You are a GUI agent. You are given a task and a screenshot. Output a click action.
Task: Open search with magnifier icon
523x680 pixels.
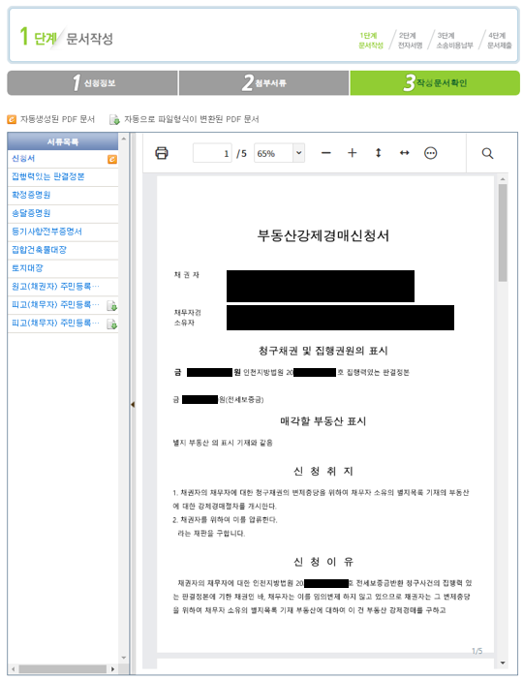click(487, 153)
